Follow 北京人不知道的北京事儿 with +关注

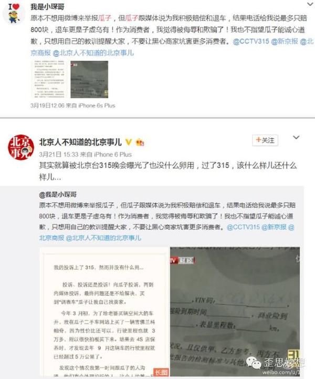(265, 140)
